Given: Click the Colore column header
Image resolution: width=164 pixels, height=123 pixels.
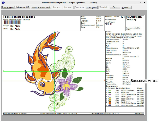Looking at the screenshot, I should point(112,88).
